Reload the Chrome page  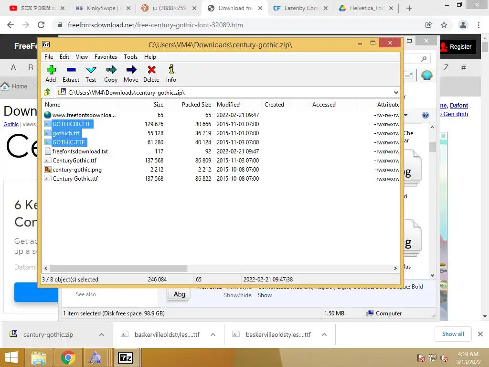(41, 25)
